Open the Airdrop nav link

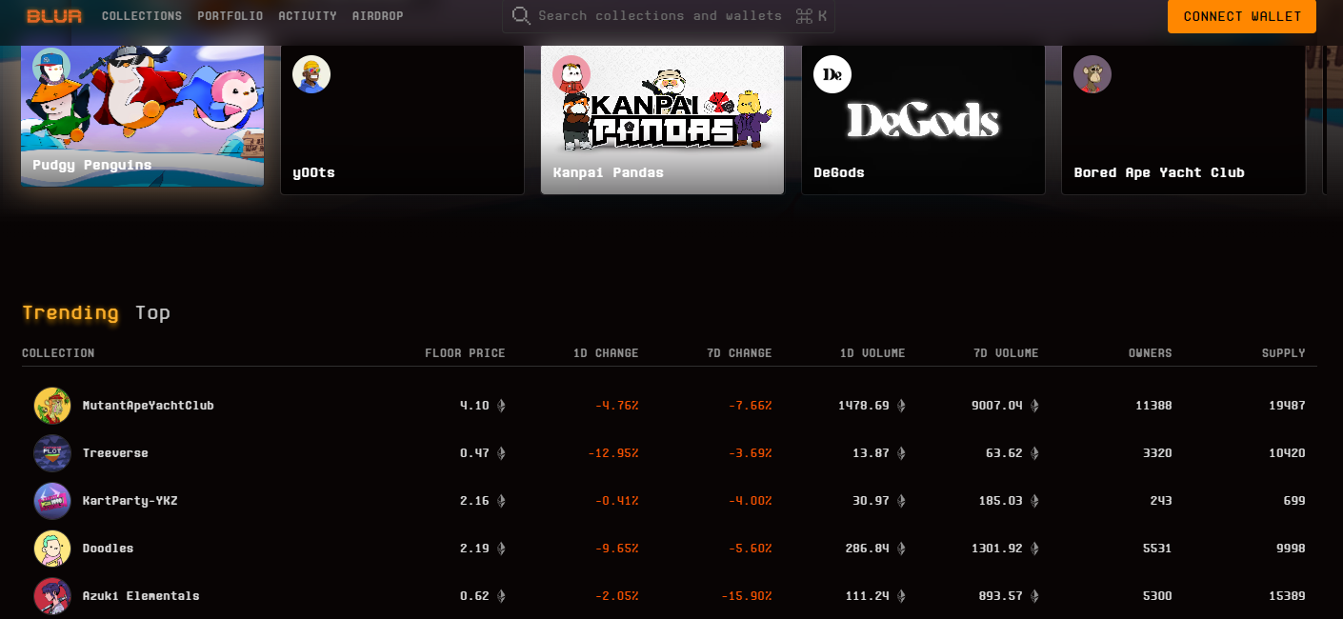[377, 16]
